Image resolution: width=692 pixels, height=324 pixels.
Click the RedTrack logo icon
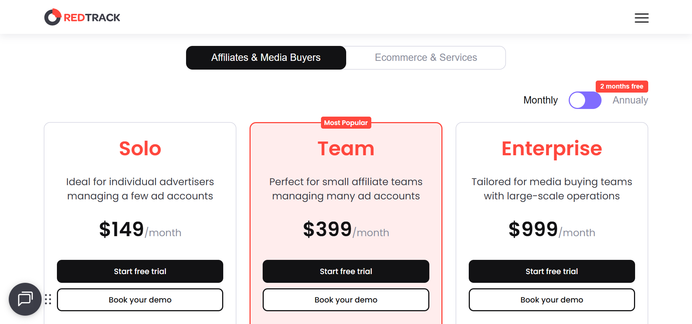pos(53,17)
